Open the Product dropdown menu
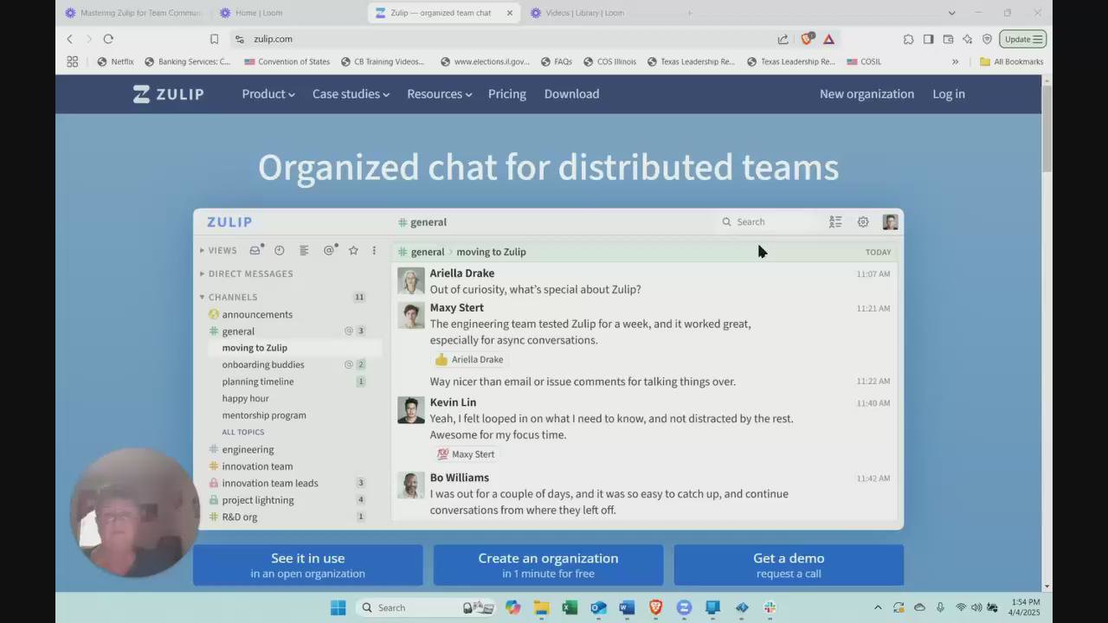Viewport: 1108px width, 623px height. (x=268, y=94)
